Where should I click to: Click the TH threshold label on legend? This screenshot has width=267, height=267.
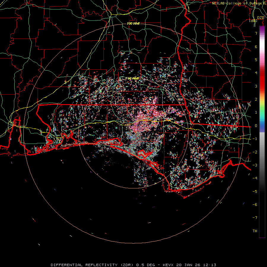255,231
